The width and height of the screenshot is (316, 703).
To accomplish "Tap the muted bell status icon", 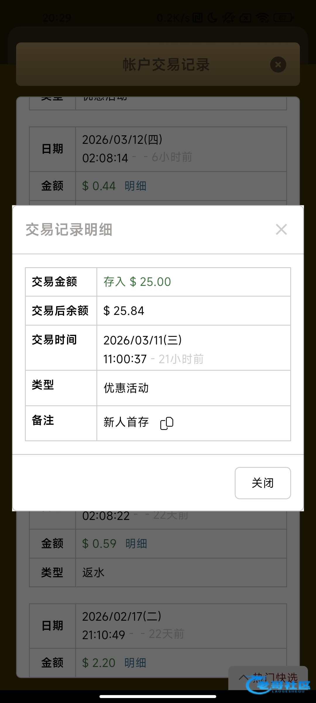I will 228,18.
